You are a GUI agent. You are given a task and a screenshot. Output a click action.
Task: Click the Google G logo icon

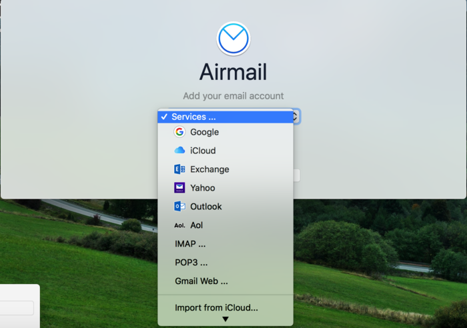[179, 132]
